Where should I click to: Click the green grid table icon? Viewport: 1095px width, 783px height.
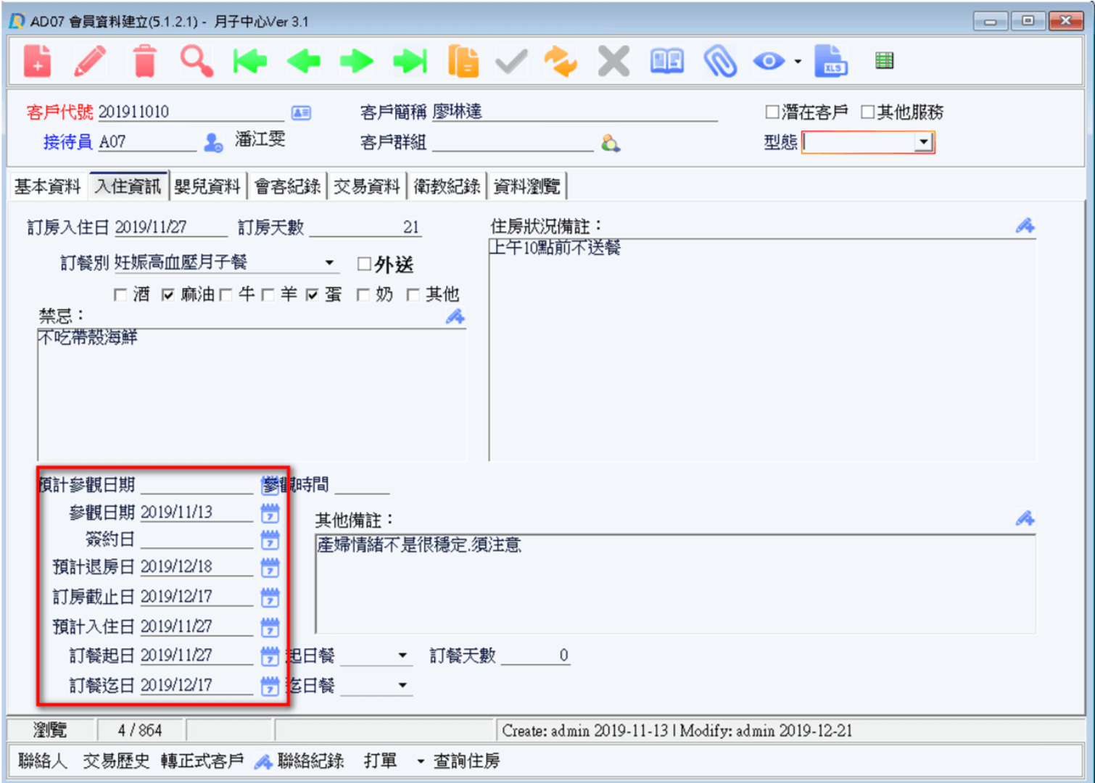point(884,61)
